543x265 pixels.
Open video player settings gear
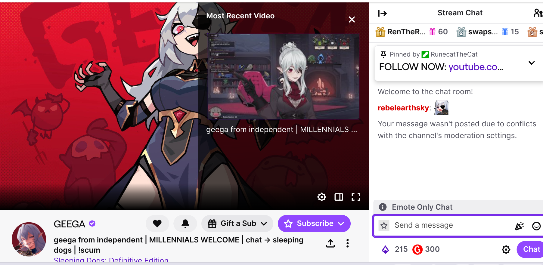coord(322,197)
